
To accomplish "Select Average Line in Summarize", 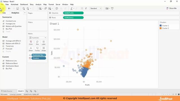I will 10,24.
